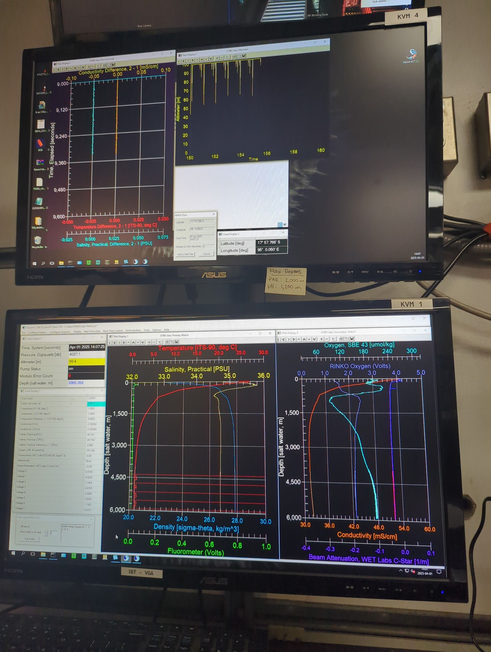Image resolution: width=491 pixels, height=652 pixels.
Task: Open Recycle Bin on upper monitor desktop
Action: 38,241
